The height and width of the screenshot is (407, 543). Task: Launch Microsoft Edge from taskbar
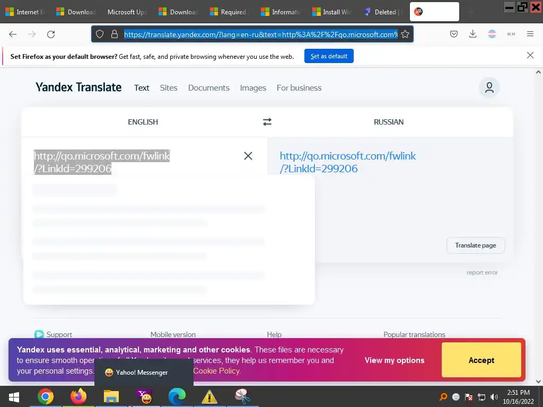coord(177,396)
